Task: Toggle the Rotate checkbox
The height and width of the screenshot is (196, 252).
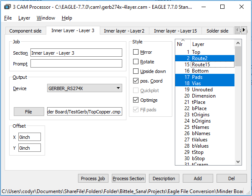Action: pyautogui.click(x=136, y=62)
